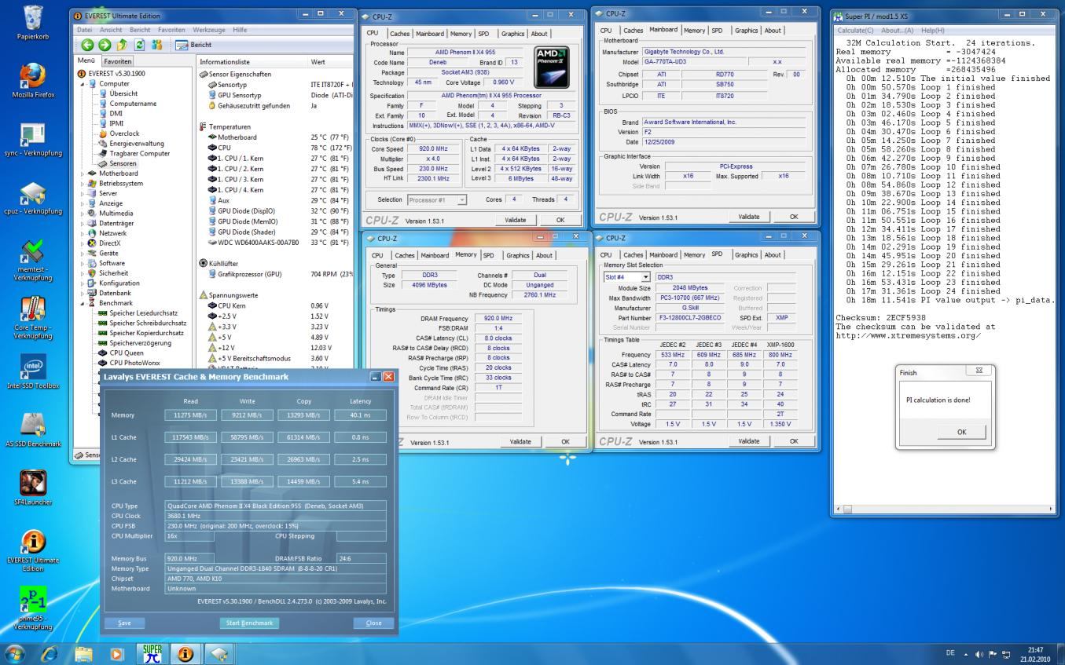Open the sync - Verknüpfung desktop shortcut
This screenshot has height=665, width=1065.
tap(33, 140)
